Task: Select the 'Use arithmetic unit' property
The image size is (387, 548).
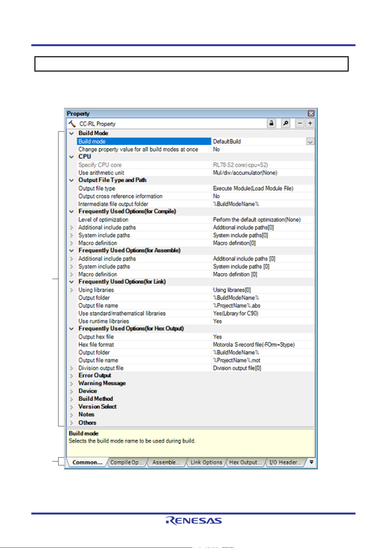Action: (x=101, y=173)
